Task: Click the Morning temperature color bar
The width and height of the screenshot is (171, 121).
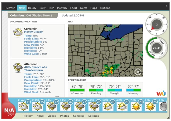Action: [x=133, y=90]
